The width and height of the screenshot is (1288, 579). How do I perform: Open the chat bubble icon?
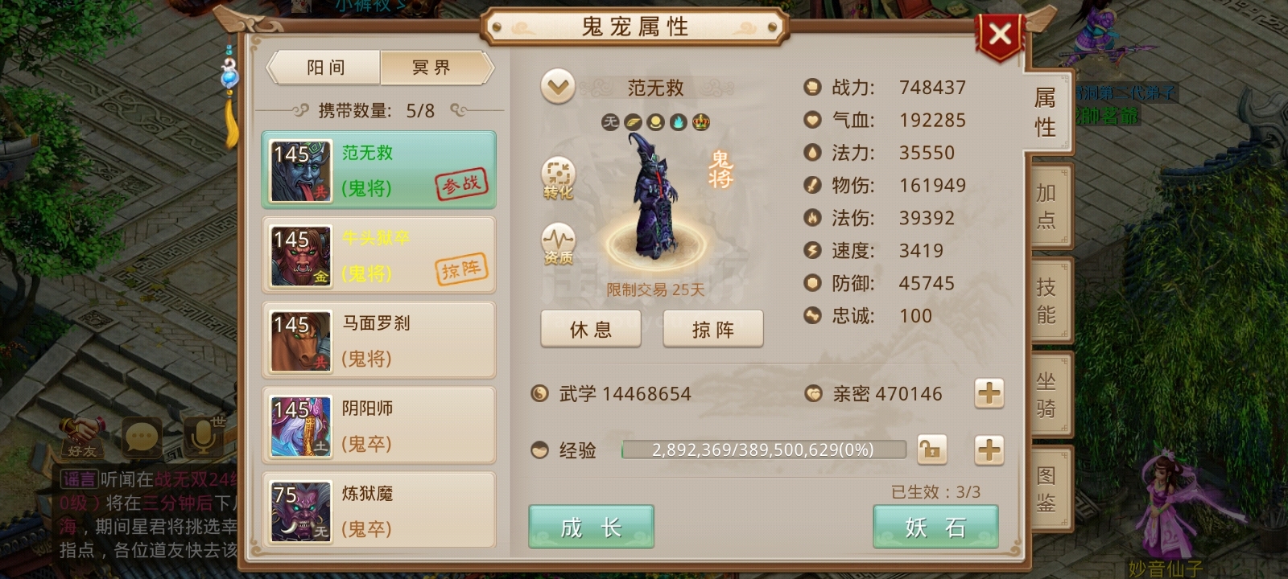click(142, 439)
